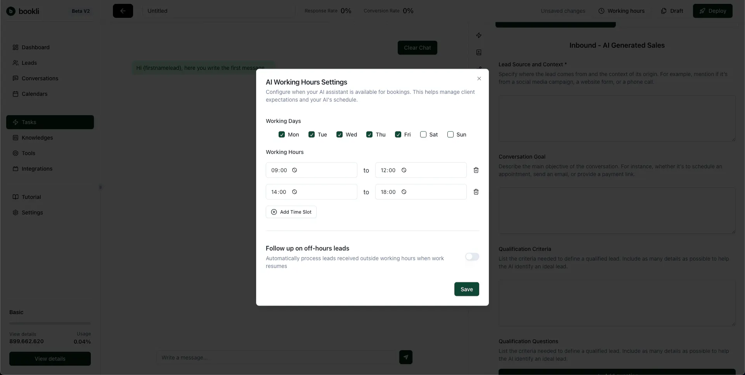Screen dimensions: 745x375
Task: Close the AI Working Hours Settings dialog
Action: pyautogui.click(x=479, y=79)
